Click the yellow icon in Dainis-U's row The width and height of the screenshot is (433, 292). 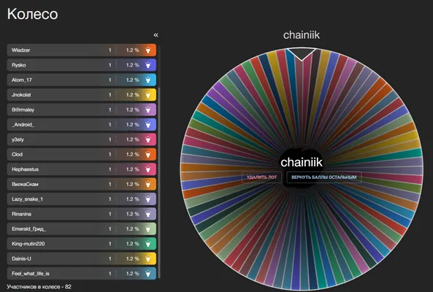pyautogui.click(x=148, y=259)
